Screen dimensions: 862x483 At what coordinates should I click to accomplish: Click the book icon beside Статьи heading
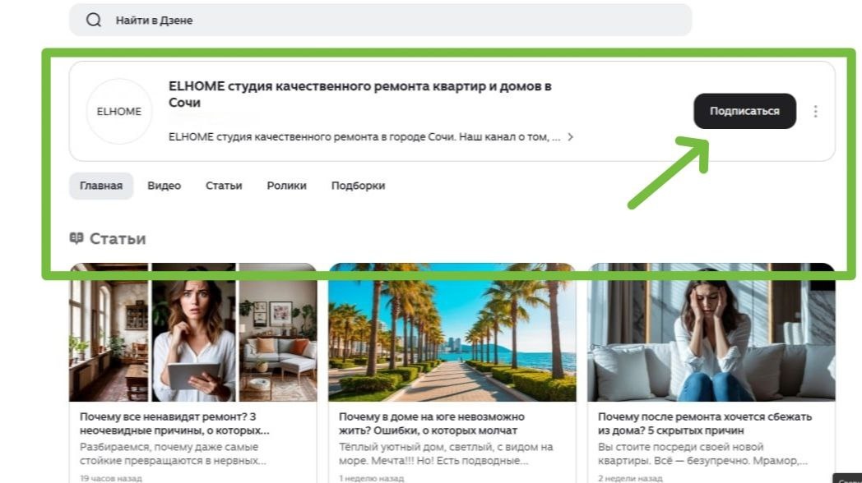(76, 238)
